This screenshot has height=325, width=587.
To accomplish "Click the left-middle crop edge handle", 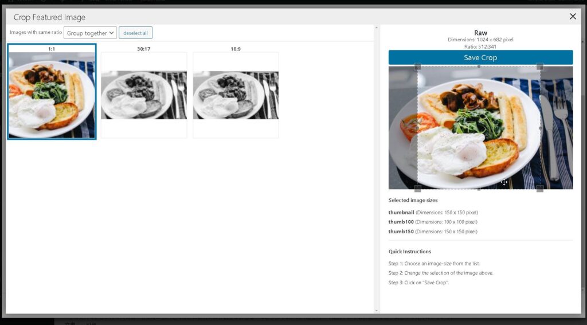I will click(x=417, y=128).
